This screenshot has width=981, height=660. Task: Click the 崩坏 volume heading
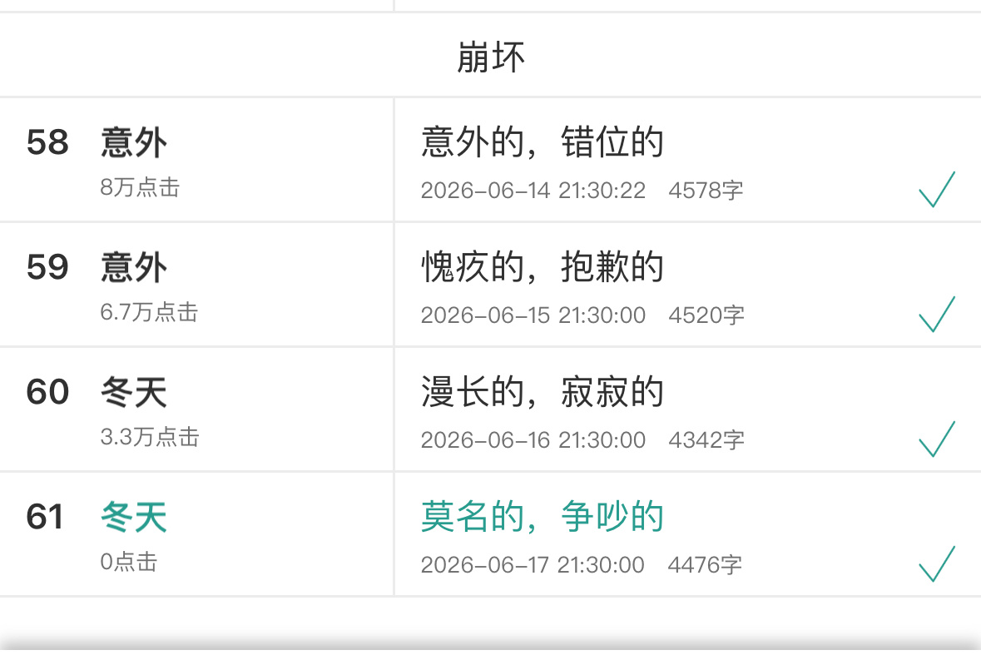point(491,57)
